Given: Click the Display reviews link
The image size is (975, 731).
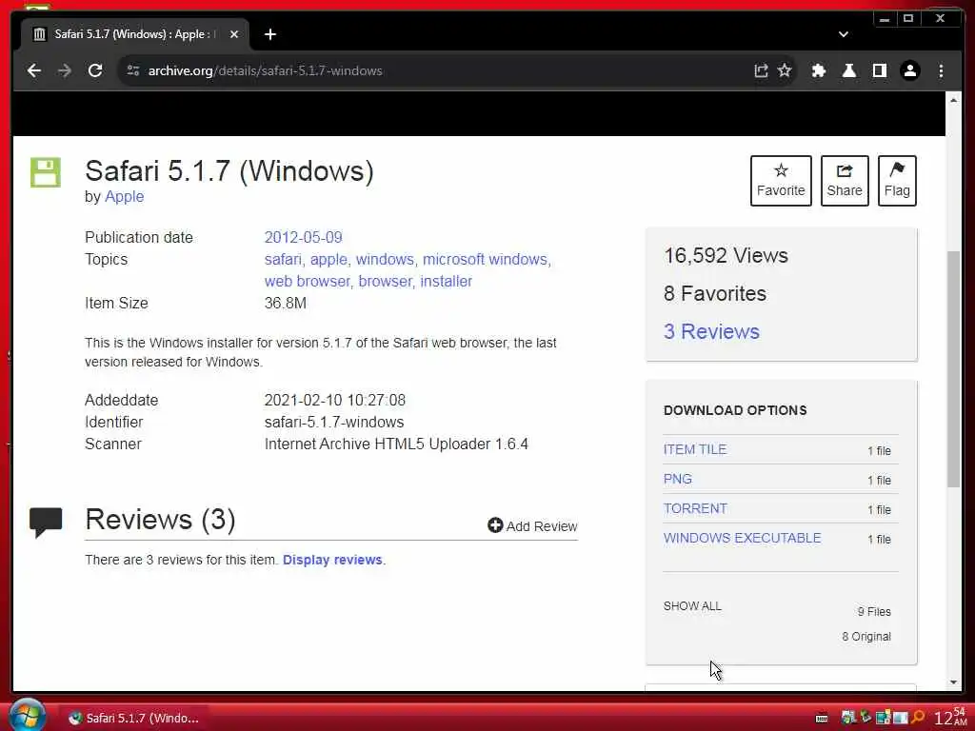Looking at the screenshot, I should [x=332, y=560].
